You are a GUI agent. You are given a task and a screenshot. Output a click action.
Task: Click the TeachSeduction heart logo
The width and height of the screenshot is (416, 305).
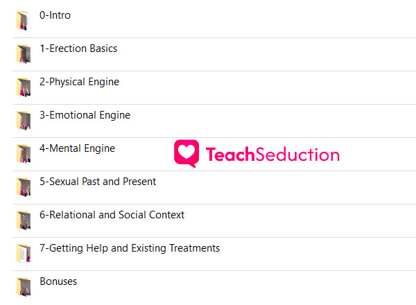[x=187, y=154]
